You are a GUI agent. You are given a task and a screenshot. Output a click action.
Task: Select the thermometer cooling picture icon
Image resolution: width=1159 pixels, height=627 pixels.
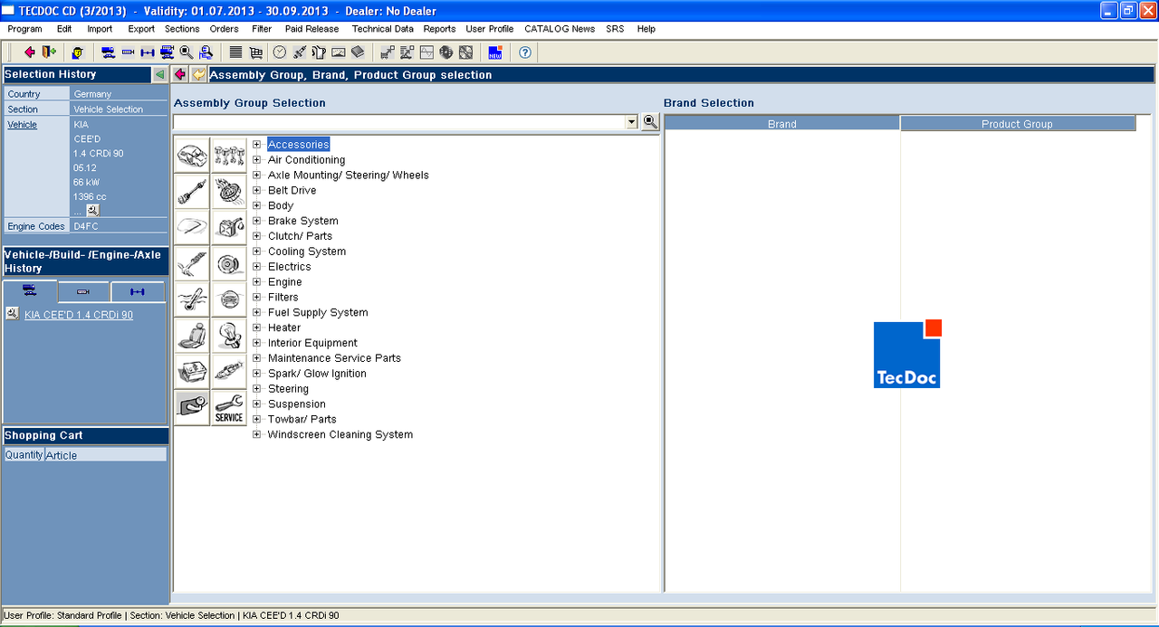pos(192,299)
